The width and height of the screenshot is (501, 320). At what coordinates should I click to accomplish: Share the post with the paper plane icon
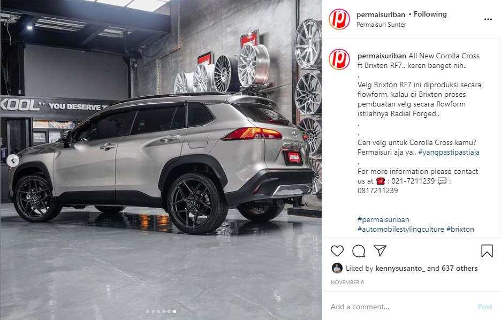380,250
